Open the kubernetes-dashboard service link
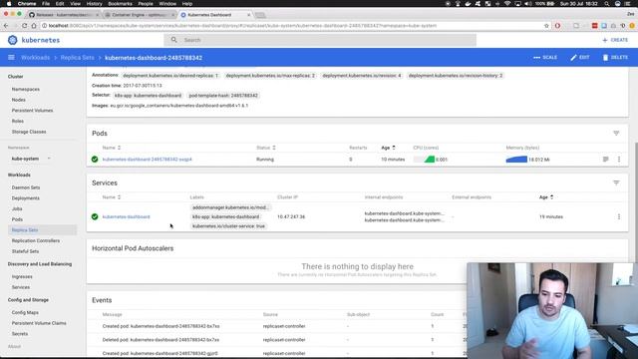Screen dimensions: 638x359 127,216
